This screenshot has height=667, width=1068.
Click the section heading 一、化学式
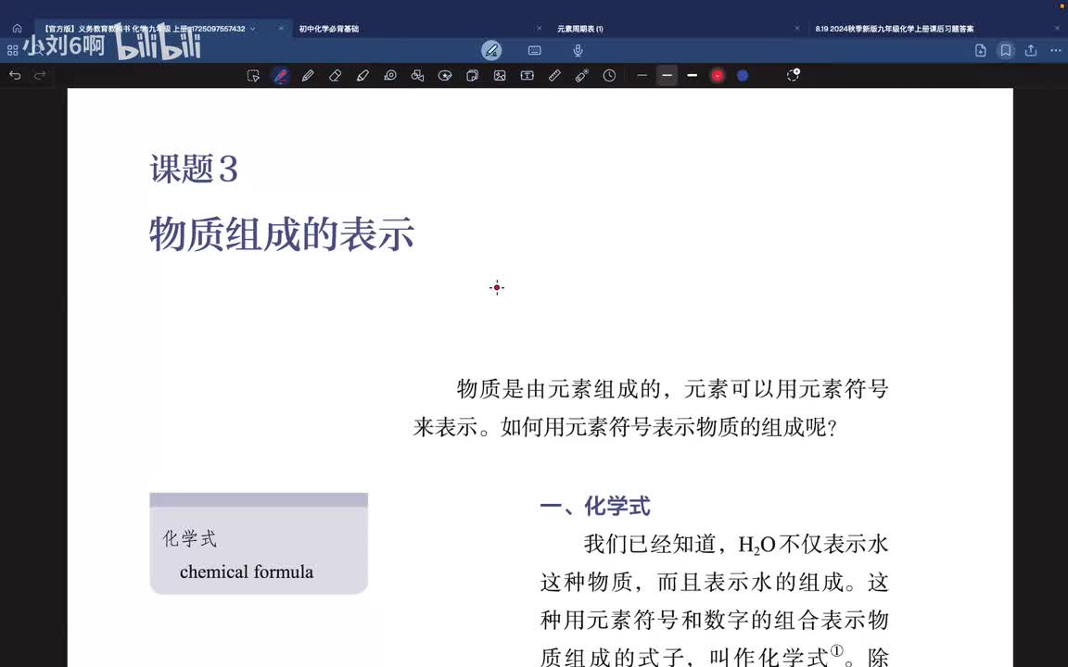(594, 507)
